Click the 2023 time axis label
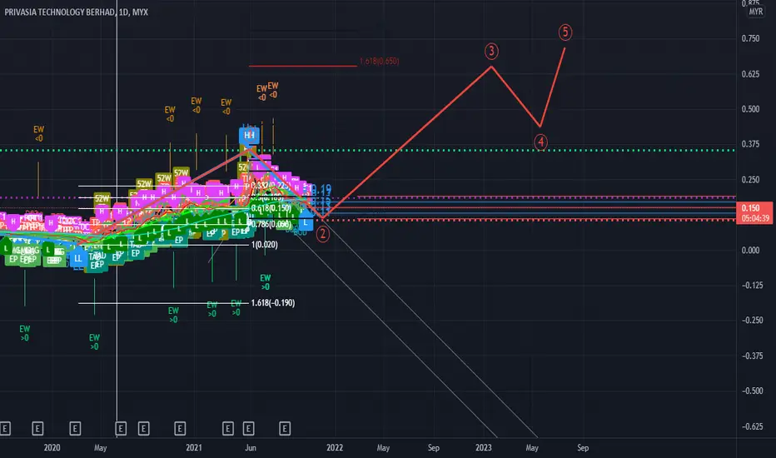This screenshot has width=776, height=458. pos(484,448)
